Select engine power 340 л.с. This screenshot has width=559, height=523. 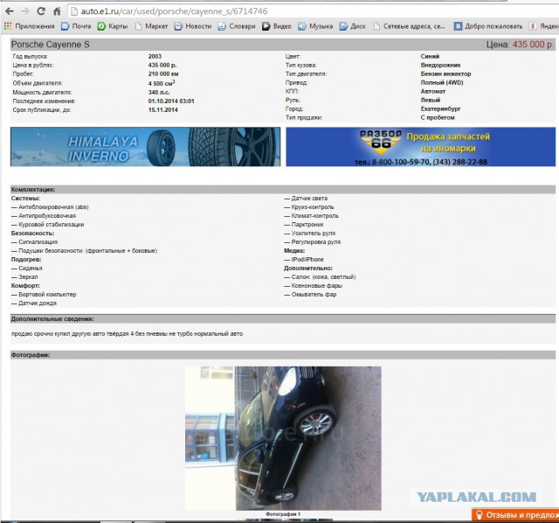[159, 92]
